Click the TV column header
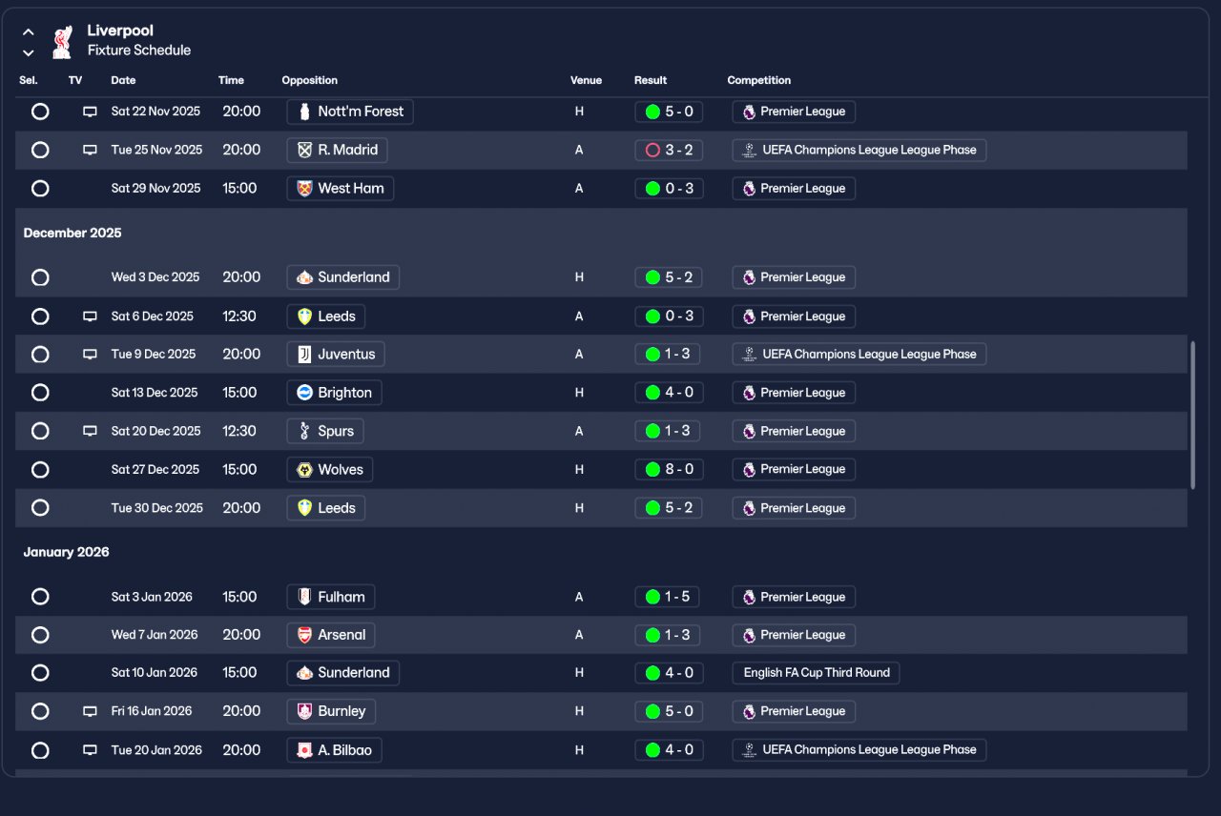The width and height of the screenshot is (1221, 816). coord(75,80)
